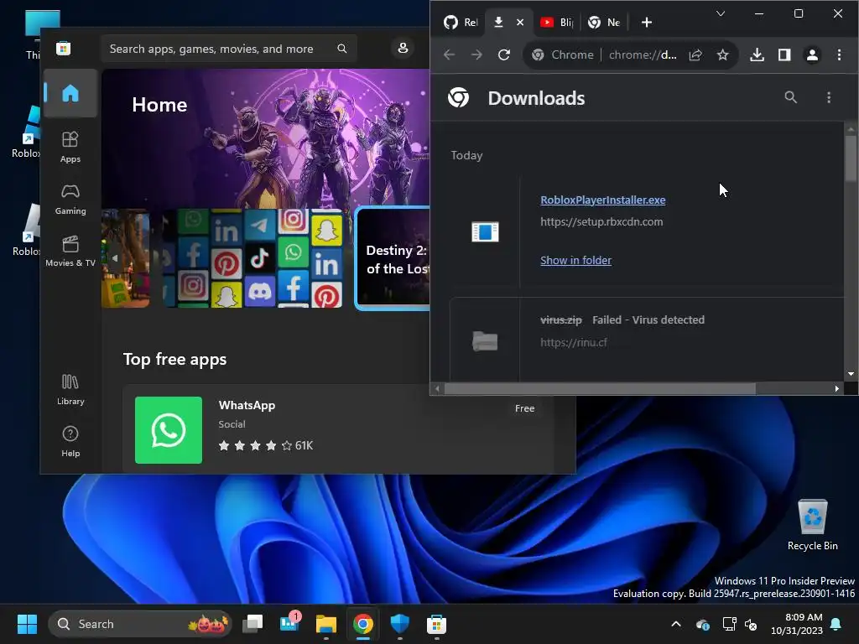Open Help in Microsoft Store sidebar
The height and width of the screenshot is (644, 859).
70,441
